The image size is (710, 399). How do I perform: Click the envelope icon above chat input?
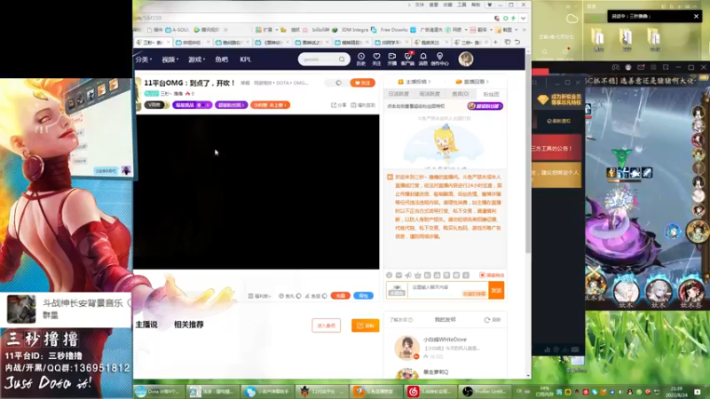398,275
